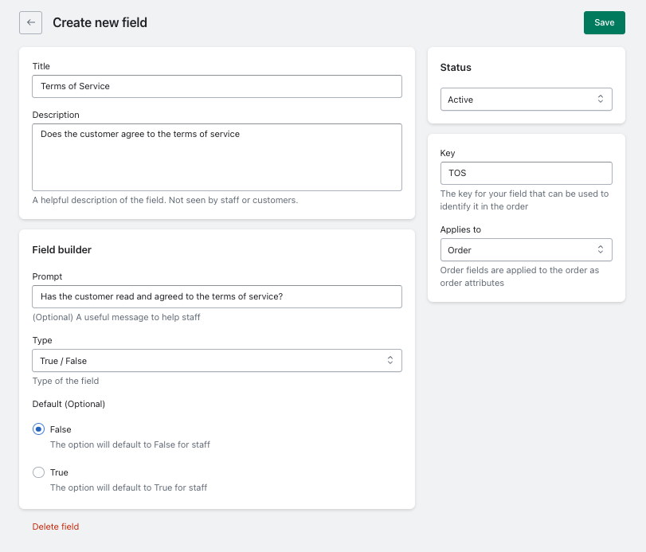646x552 pixels.
Task: Click the Key field containing TOS
Action: pos(526,173)
